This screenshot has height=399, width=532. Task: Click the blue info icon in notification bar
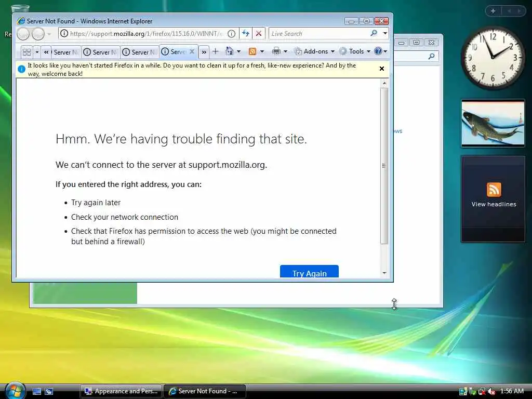tap(21, 69)
